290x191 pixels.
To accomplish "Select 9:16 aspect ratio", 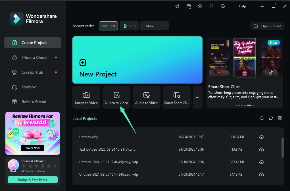I will point(129,26).
